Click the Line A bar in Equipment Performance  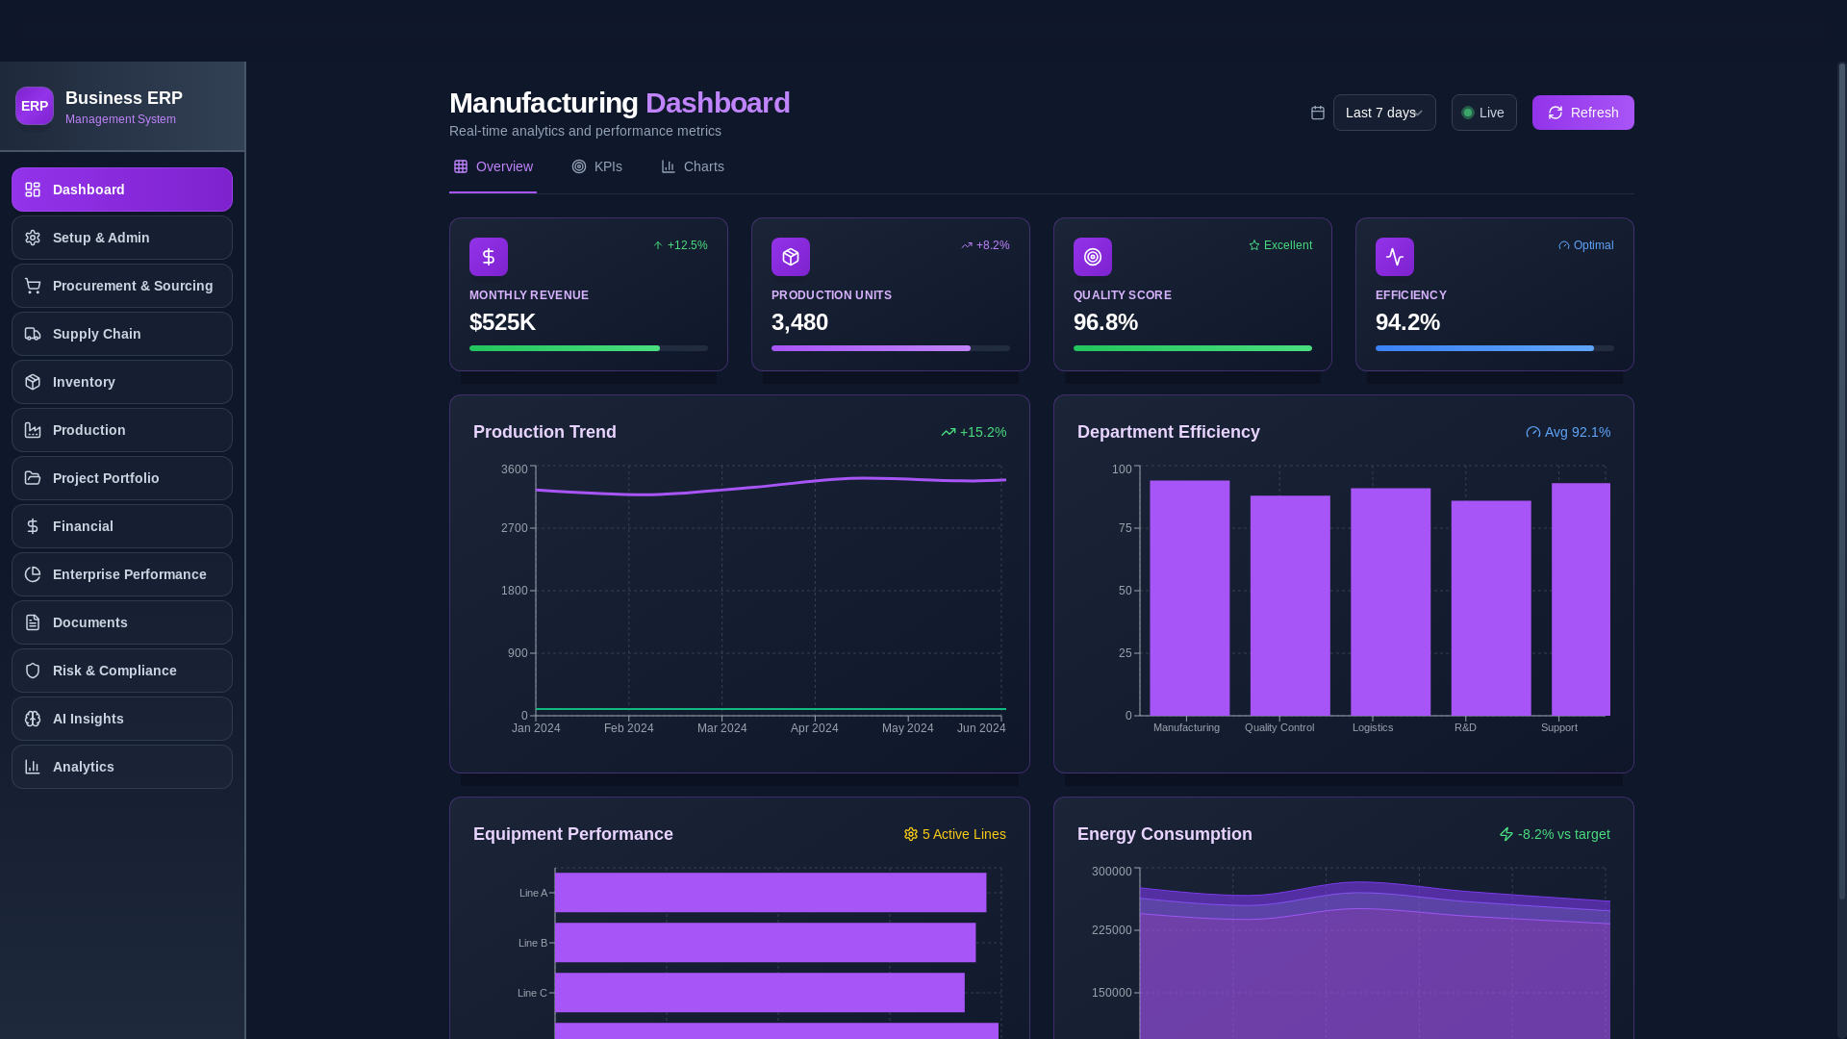(x=771, y=893)
